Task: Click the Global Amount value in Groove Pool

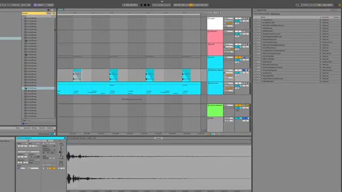Action: click(52, 134)
